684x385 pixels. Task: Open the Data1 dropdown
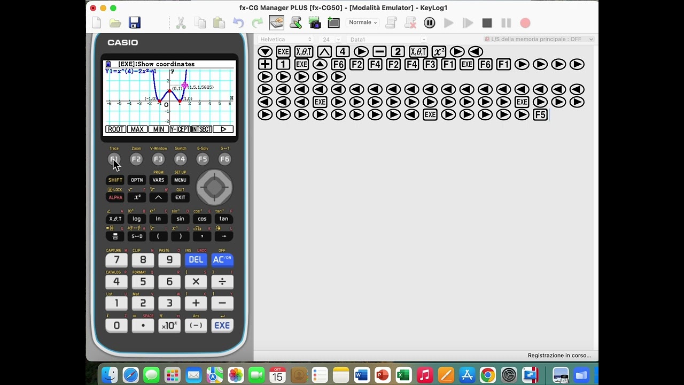pyautogui.click(x=387, y=39)
